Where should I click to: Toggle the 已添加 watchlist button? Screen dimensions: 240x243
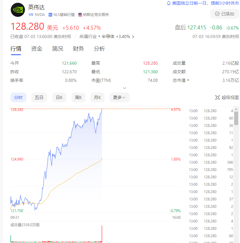click(224, 14)
